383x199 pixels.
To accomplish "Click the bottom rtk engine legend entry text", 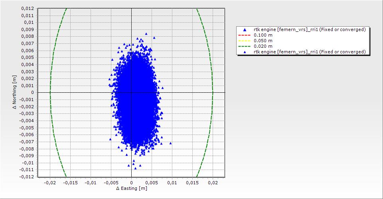I will tap(310, 52).
